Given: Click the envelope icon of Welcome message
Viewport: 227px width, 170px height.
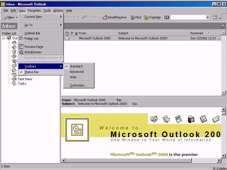Looking at the screenshot, I should (67, 39).
